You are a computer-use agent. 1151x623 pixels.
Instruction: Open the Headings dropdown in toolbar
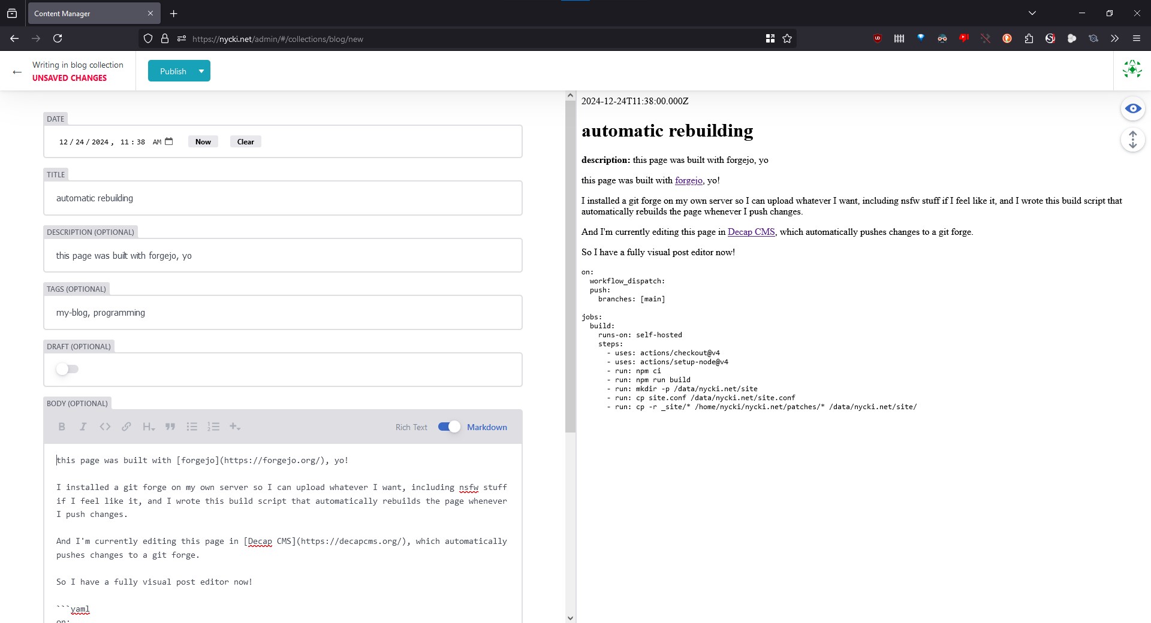coord(149,427)
